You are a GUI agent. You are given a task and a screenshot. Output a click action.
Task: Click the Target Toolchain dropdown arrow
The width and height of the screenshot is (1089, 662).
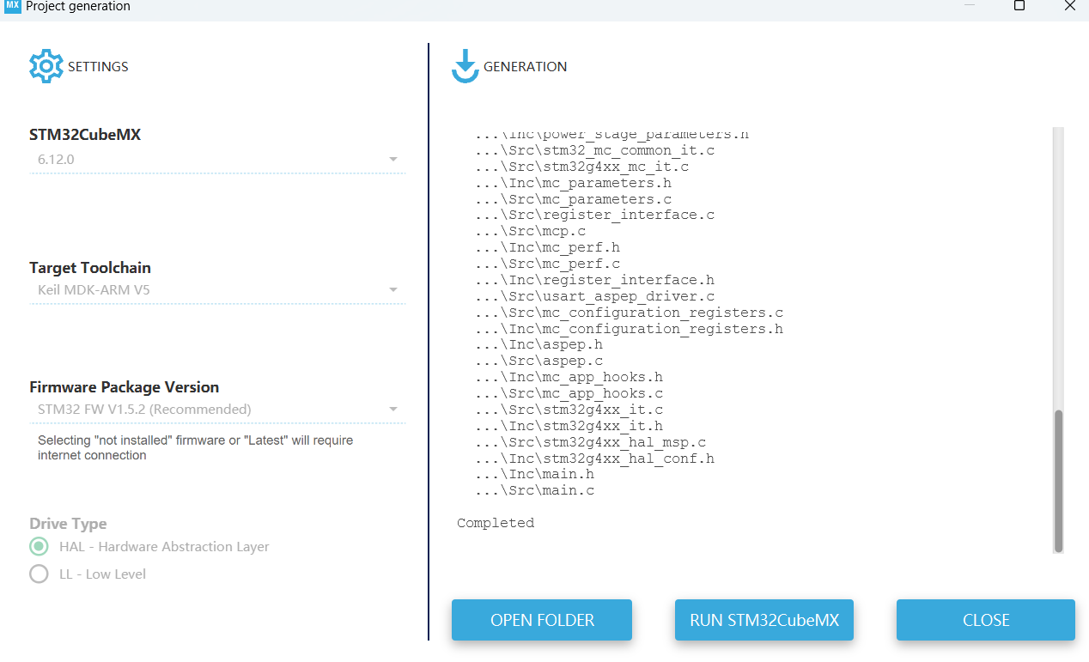(393, 289)
